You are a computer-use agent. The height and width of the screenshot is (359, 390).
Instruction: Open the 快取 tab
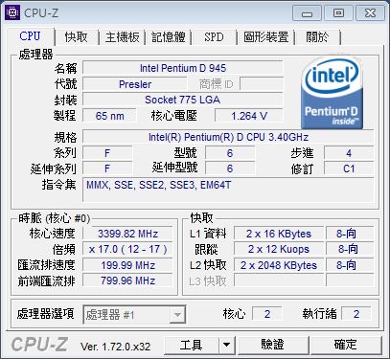76,37
